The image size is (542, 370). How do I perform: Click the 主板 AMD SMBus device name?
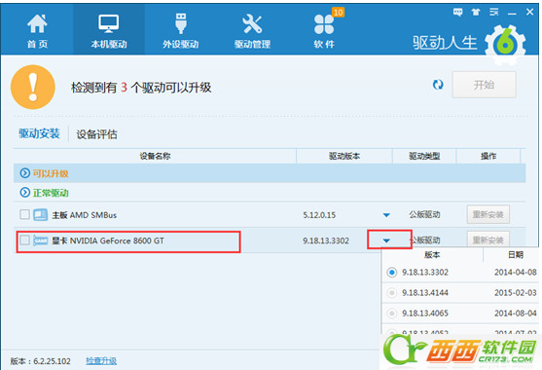(x=85, y=215)
